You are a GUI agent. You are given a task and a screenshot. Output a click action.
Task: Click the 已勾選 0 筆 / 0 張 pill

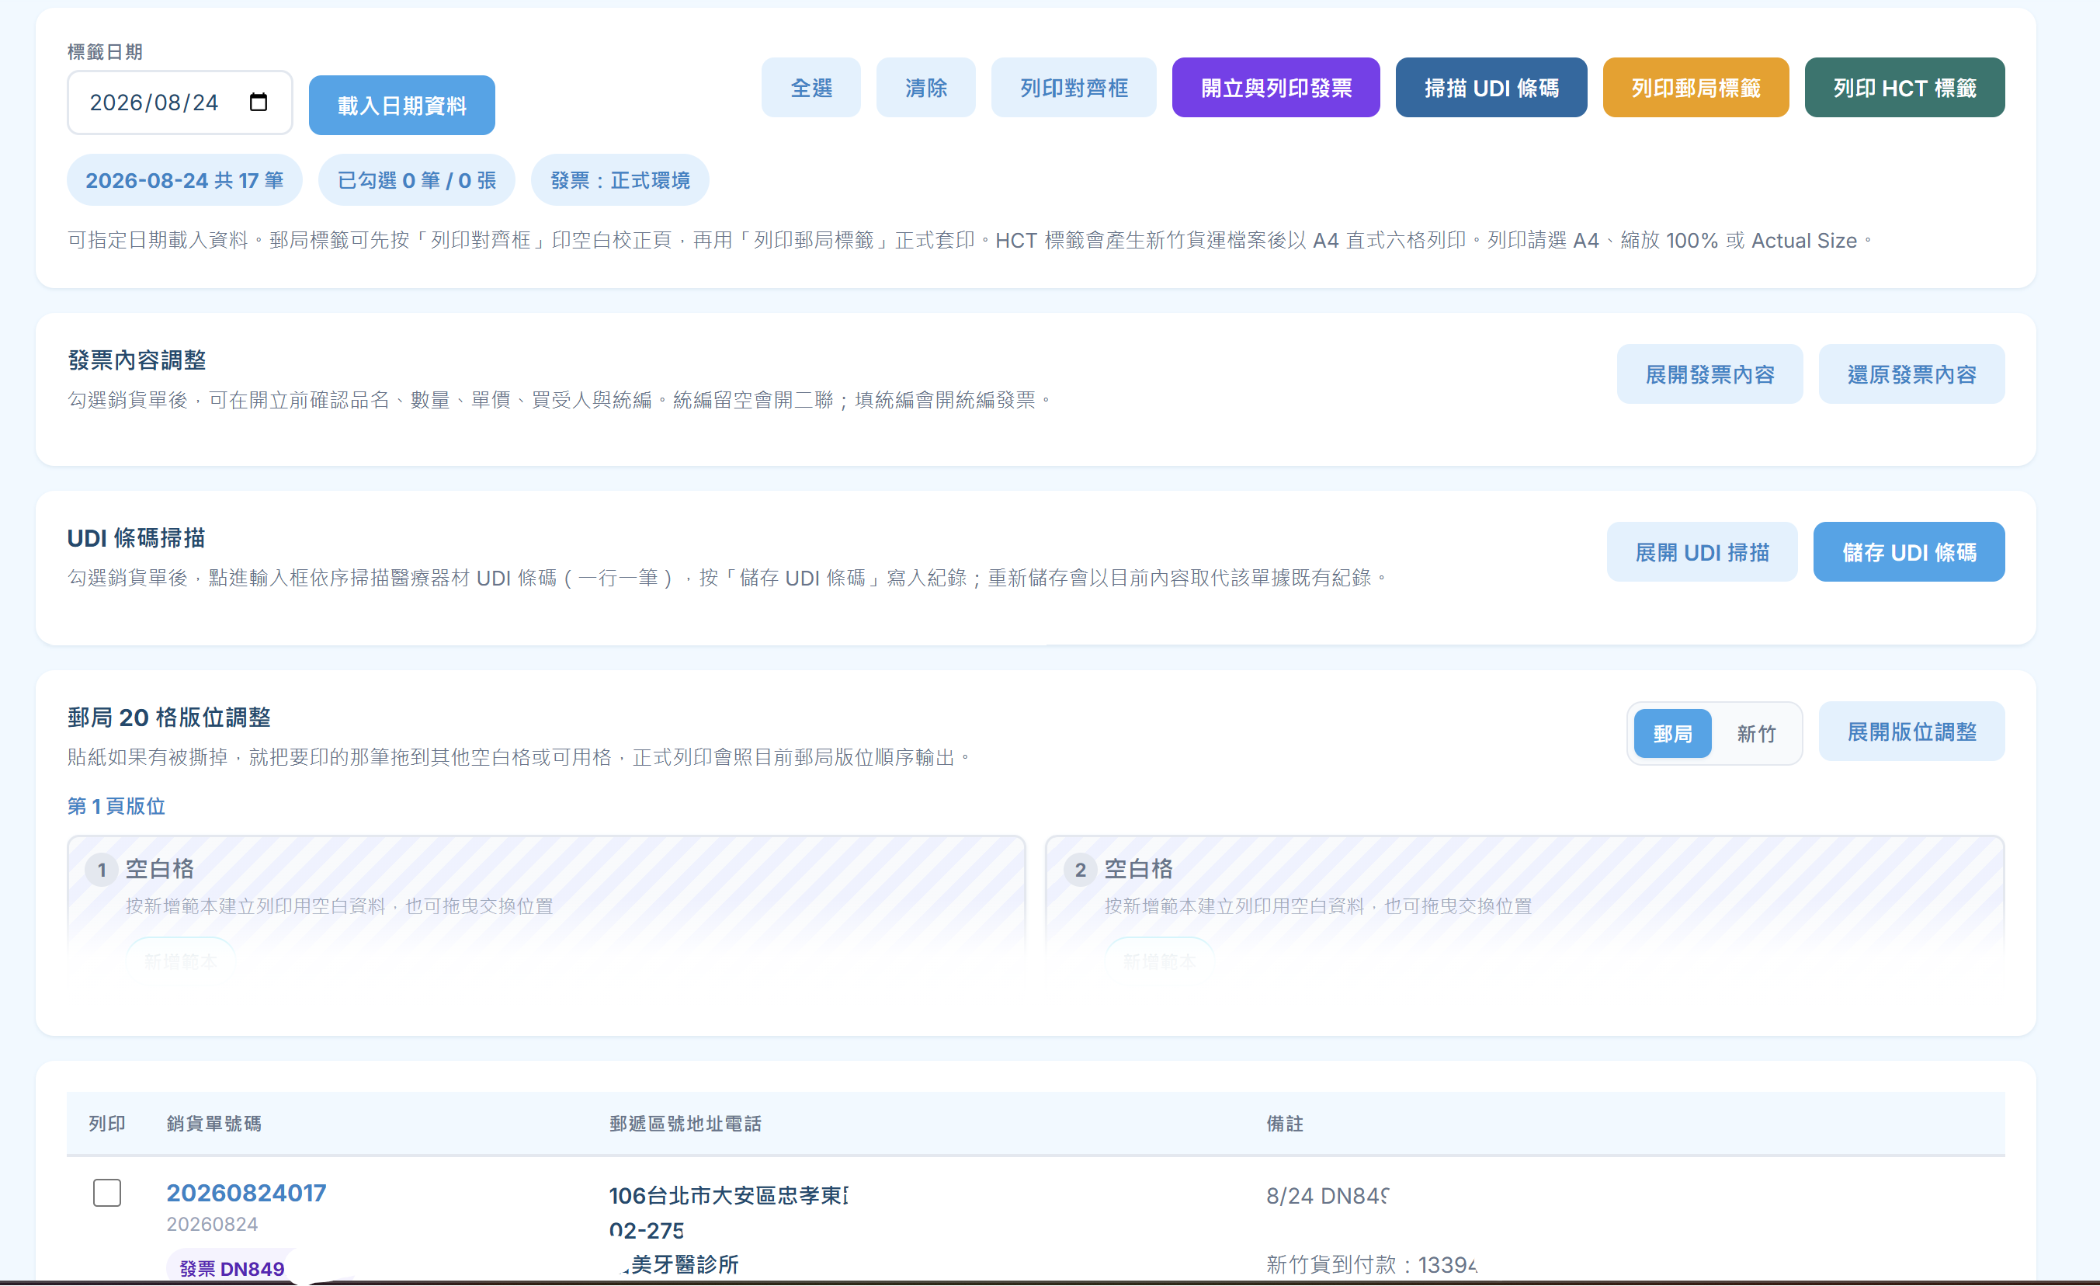(416, 180)
